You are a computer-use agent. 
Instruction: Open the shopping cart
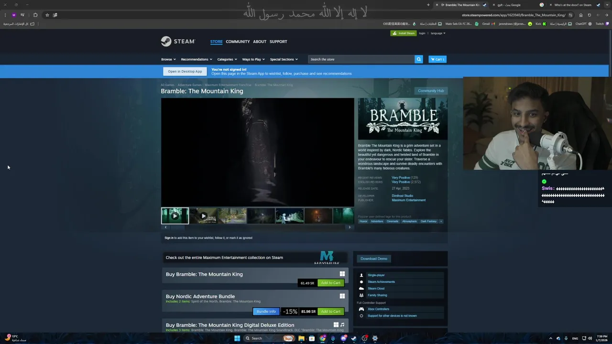(x=437, y=59)
